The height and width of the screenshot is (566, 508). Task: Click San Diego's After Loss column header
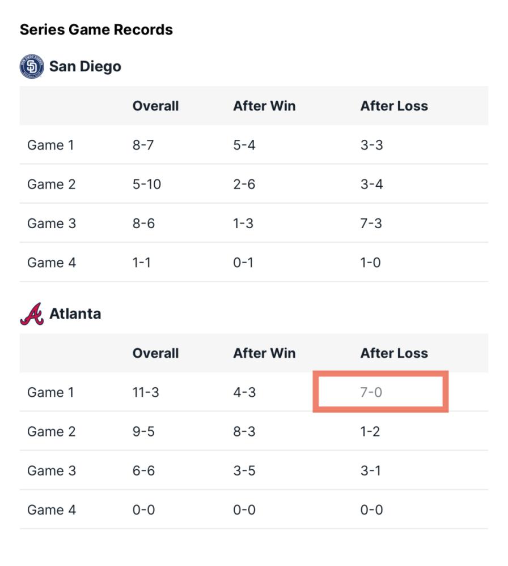pyautogui.click(x=394, y=106)
